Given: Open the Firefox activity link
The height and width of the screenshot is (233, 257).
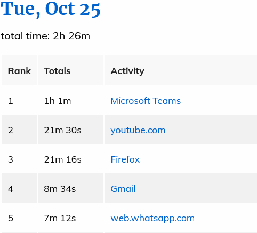Looking at the screenshot, I should (125, 159).
